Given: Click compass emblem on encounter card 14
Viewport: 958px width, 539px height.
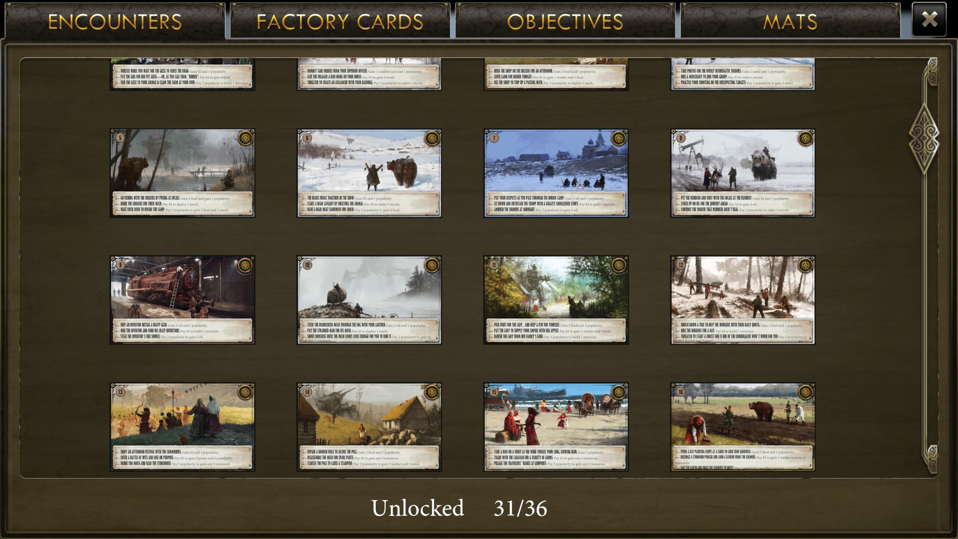Looking at the screenshot, I should [x=432, y=392].
